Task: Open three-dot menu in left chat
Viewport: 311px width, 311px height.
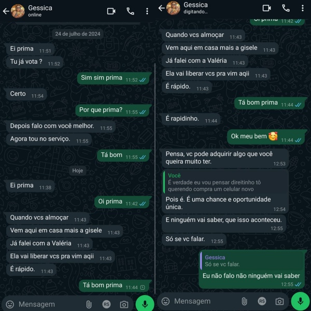Action: [x=147, y=11]
